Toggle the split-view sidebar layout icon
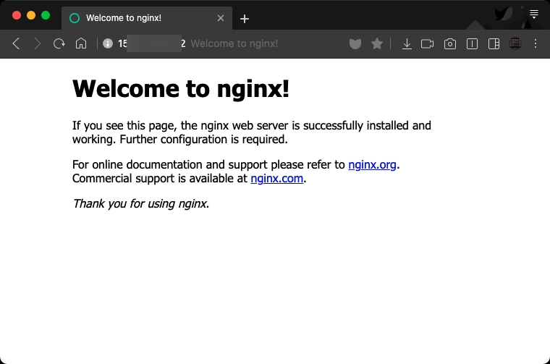The height and width of the screenshot is (364, 550). (494, 44)
